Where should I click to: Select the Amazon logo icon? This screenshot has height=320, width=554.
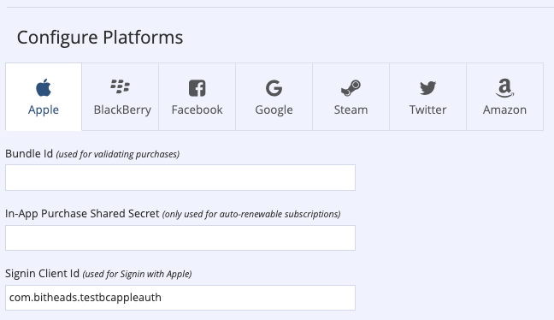click(504, 87)
